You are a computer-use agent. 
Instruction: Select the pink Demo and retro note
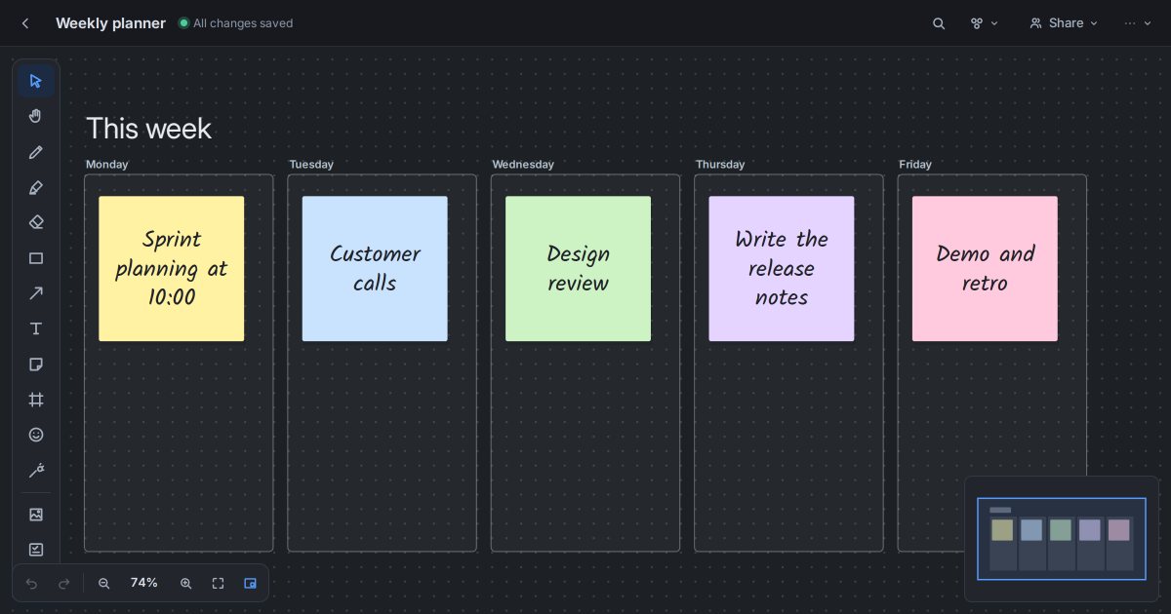tap(985, 269)
